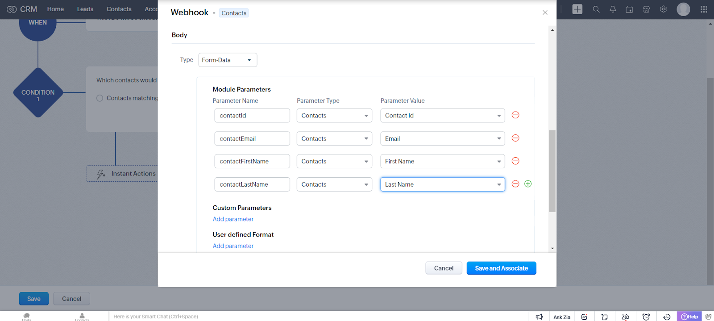The height and width of the screenshot is (321, 714).
Task: Click the contactLastName parameter name field
Action: coord(252,184)
